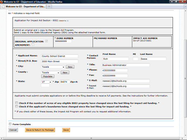The height and width of the screenshot is (140, 187).
Task: Click the Applicant Name input field
Action: pyautogui.click(x=60, y=56)
